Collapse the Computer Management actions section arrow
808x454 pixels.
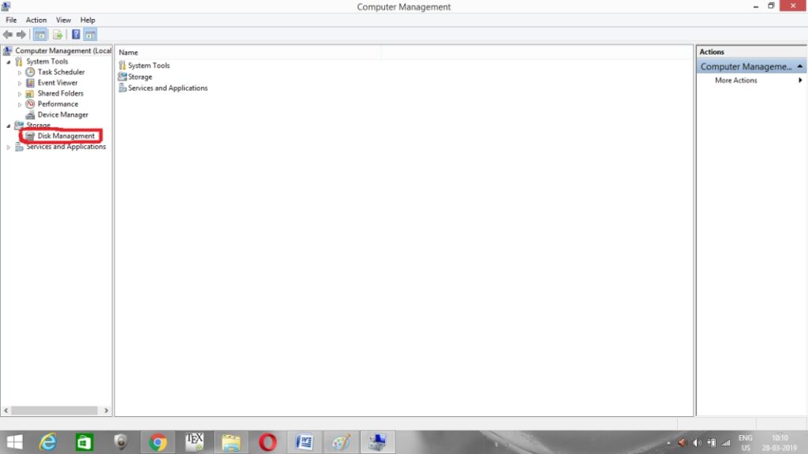point(800,66)
